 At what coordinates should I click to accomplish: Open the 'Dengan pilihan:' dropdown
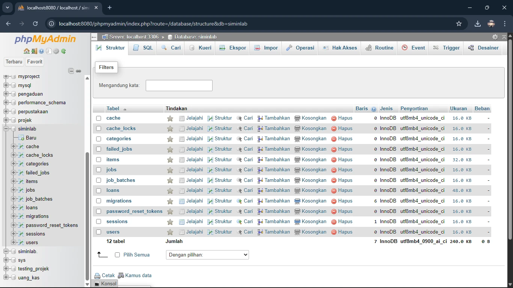pyautogui.click(x=207, y=255)
